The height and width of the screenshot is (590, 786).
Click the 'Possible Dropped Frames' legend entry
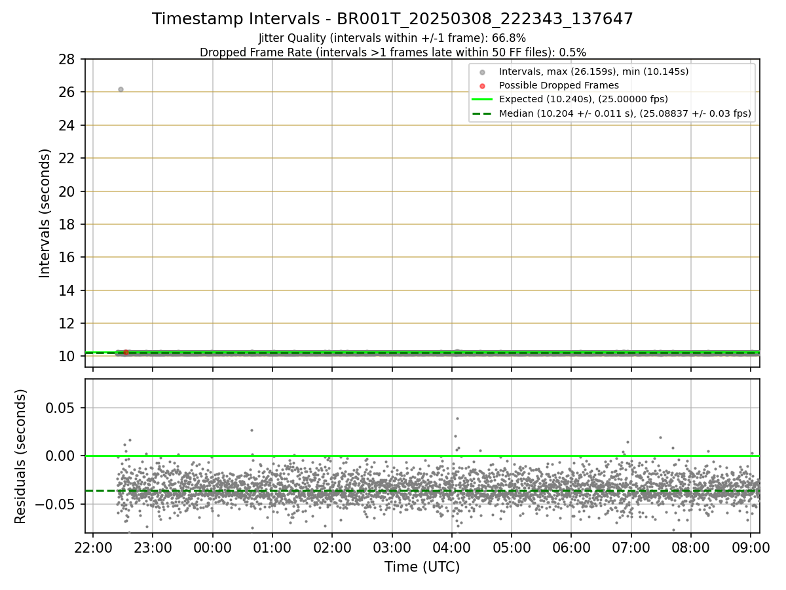[x=559, y=85]
